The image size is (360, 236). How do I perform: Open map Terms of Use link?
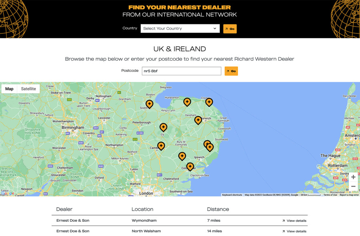tap(330, 195)
